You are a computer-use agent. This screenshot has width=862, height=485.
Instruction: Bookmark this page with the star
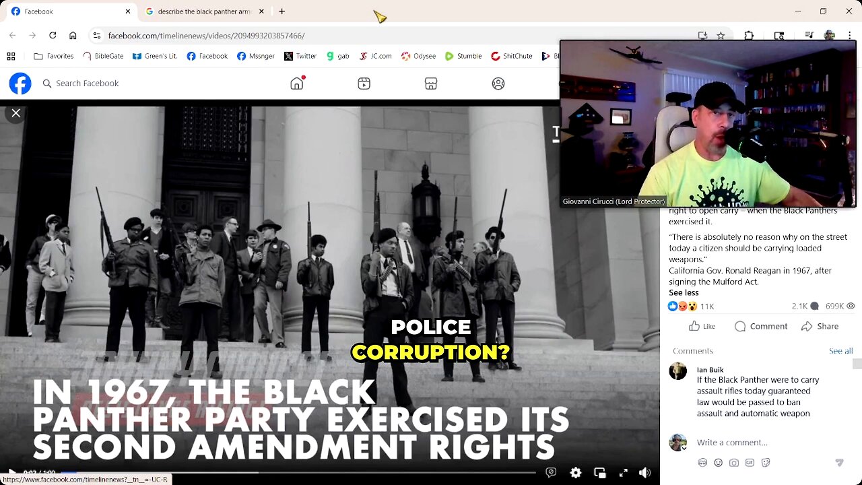[x=721, y=36]
